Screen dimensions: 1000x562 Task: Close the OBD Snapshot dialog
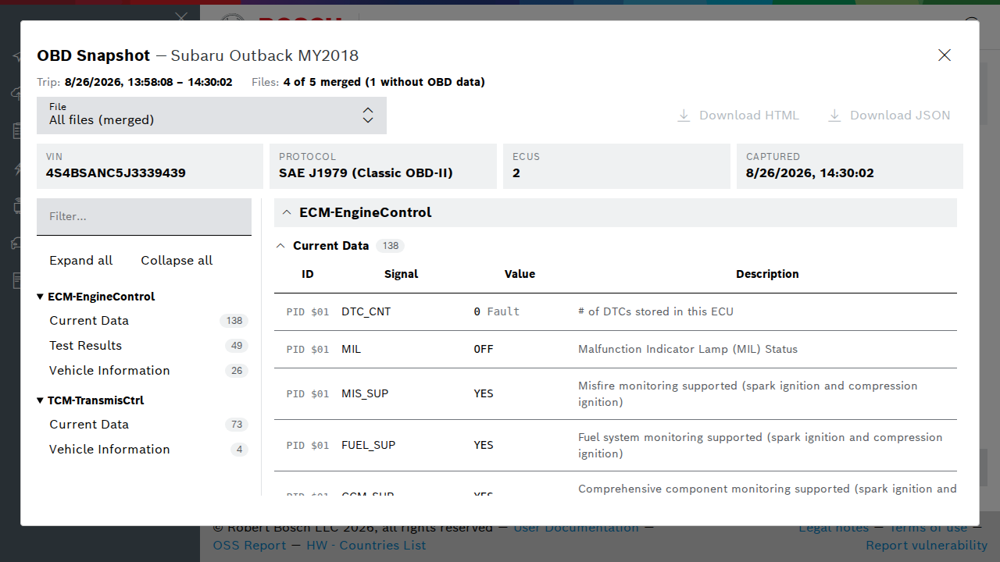[x=945, y=55]
